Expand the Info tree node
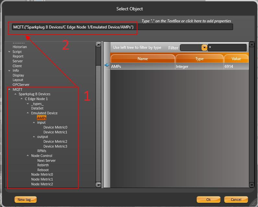Screen dimensions: 258x207 (9, 70)
